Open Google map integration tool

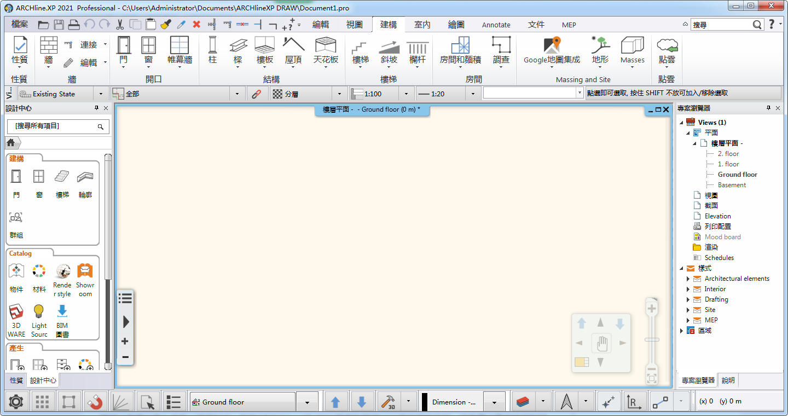[552, 50]
